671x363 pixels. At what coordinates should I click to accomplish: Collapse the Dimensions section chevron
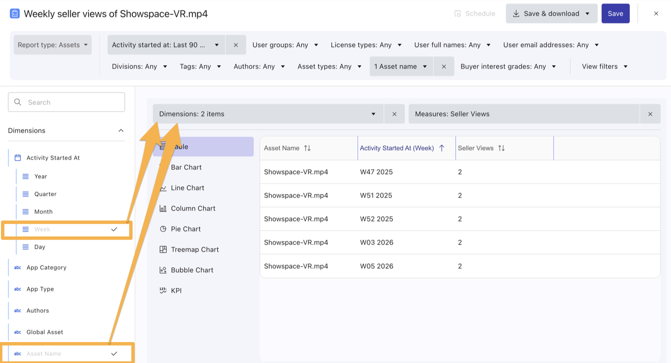[121, 130]
